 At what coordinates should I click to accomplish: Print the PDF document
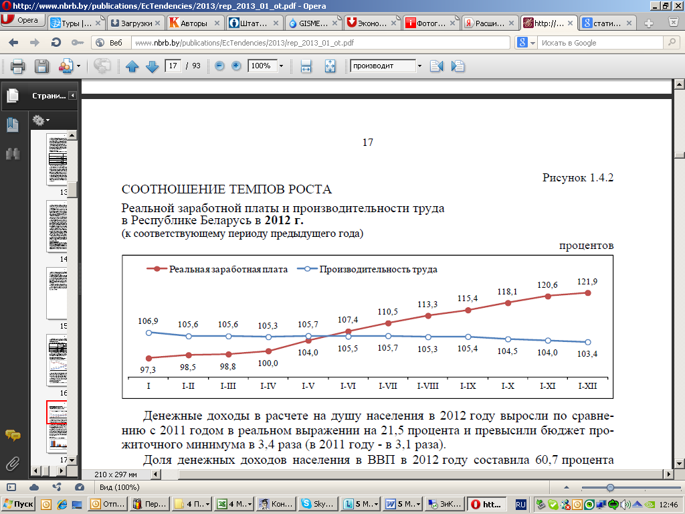tap(17, 66)
